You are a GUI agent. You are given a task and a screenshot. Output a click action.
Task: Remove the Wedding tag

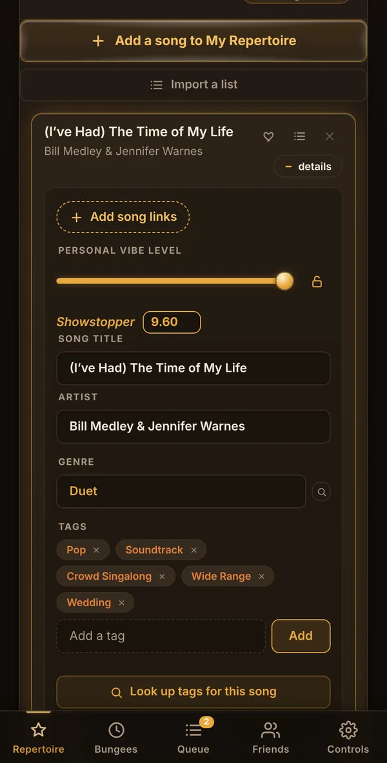(x=121, y=603)
